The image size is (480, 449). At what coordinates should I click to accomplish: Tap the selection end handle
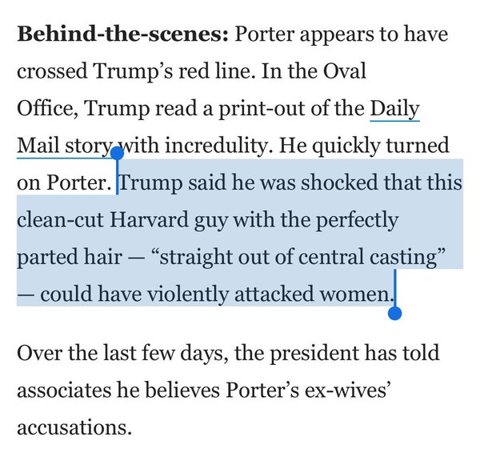(x=394, y=311)
